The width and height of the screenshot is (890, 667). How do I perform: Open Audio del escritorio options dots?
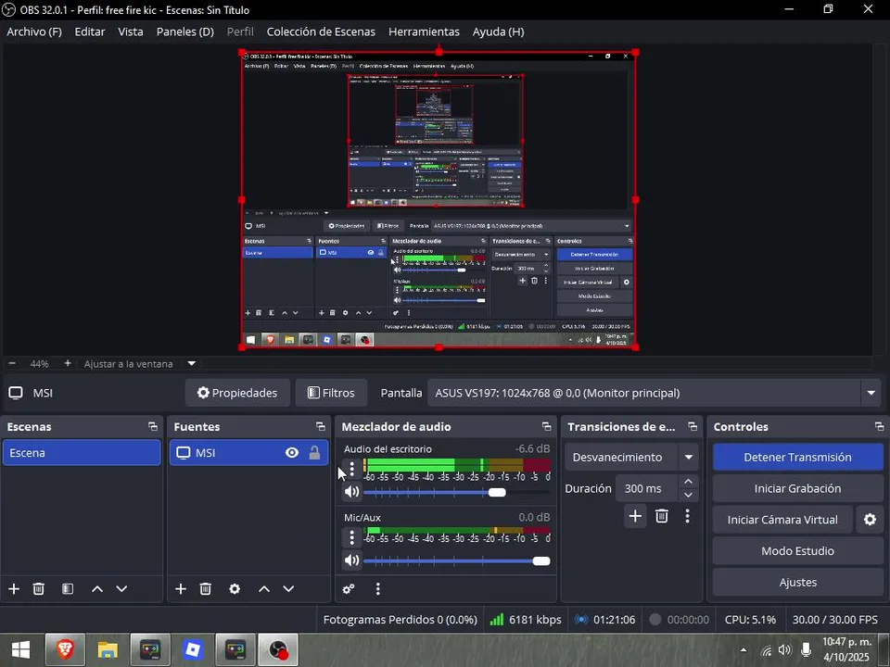click(352, 468)
